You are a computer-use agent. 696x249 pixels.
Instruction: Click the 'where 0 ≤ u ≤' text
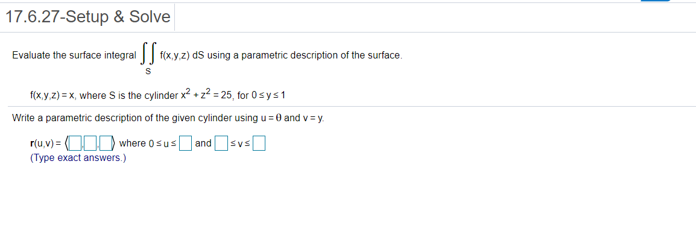(x=148, y=143)
